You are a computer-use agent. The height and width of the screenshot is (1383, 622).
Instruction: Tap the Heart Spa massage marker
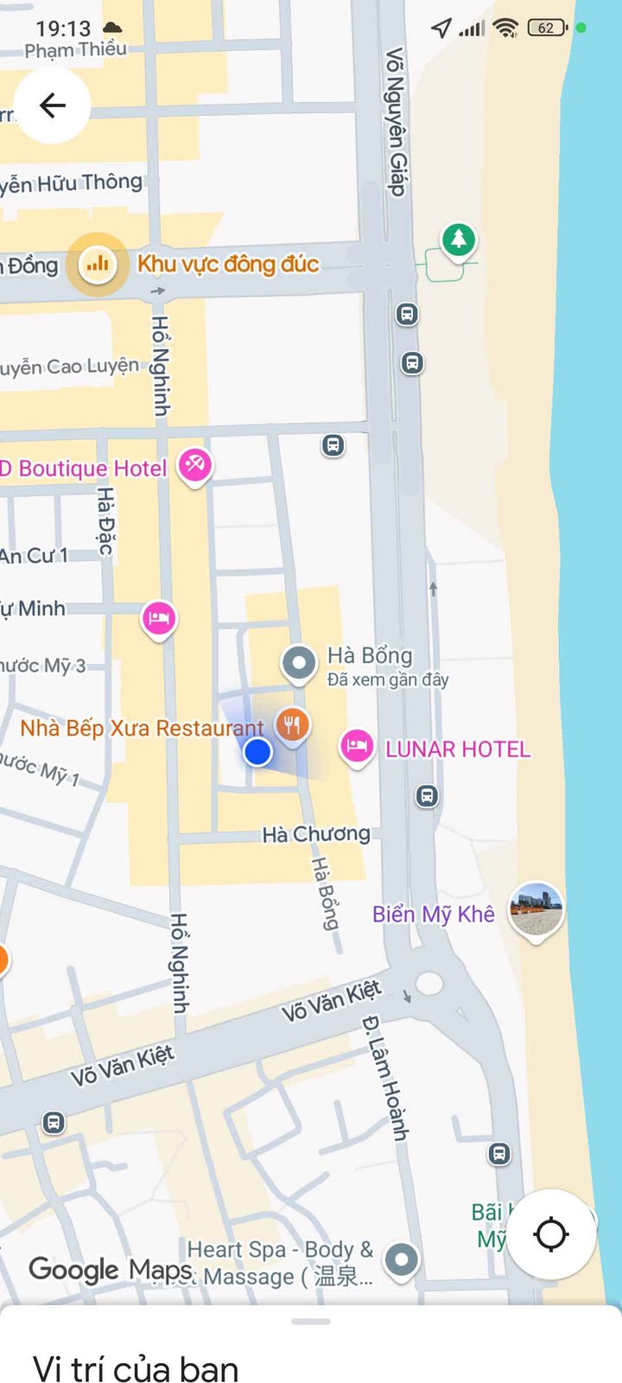tap(401, 1260)
